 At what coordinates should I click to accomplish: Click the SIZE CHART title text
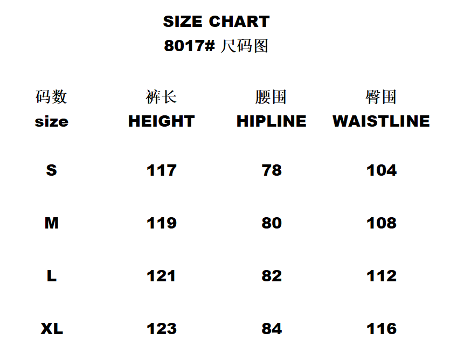click(x=216, y=22)
